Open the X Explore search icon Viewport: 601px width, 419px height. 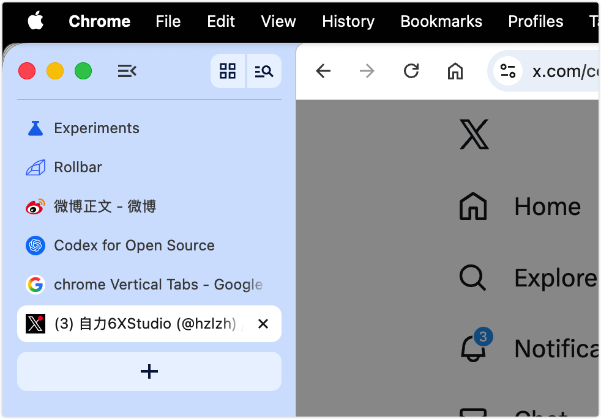(x=472, y=279)
